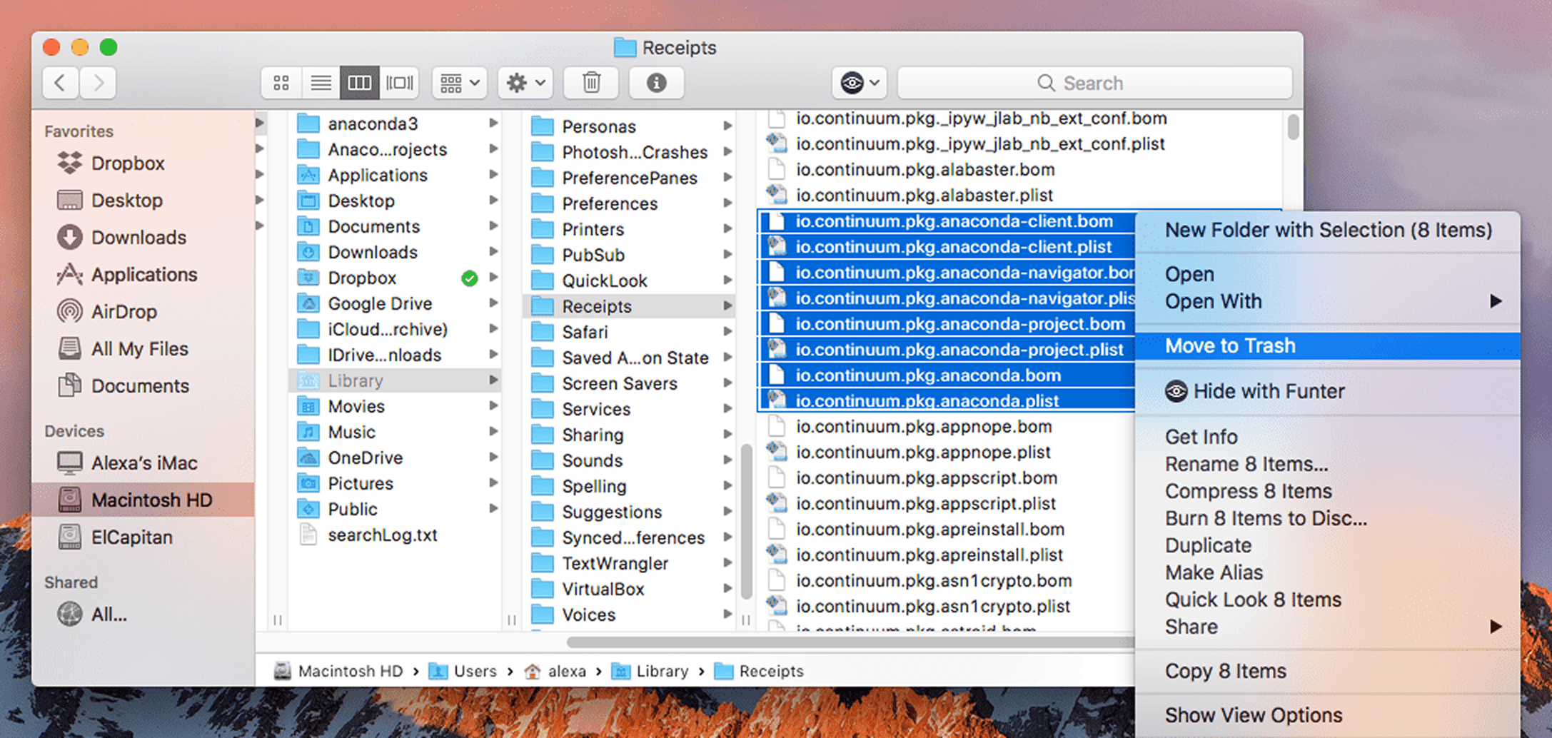
Task: Open All... under Shared
Action: click(x=109, y=615)
